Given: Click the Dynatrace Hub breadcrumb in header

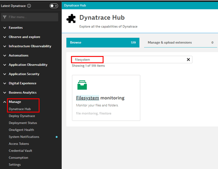Looking at the screenshot, I should pos(75,5).
